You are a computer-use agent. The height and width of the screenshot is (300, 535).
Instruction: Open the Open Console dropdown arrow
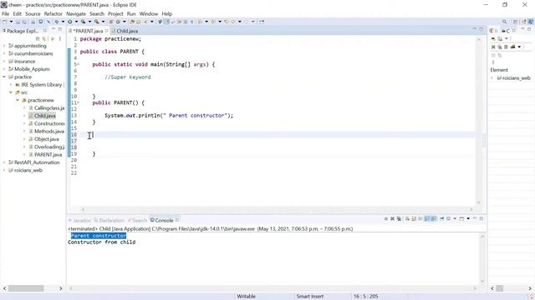pyautogui.click(x=468, y=218)
